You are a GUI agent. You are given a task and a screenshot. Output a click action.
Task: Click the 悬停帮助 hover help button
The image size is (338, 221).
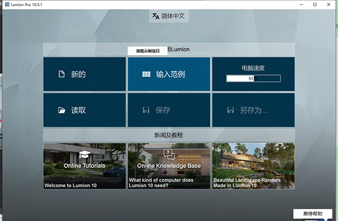(313, 214)
